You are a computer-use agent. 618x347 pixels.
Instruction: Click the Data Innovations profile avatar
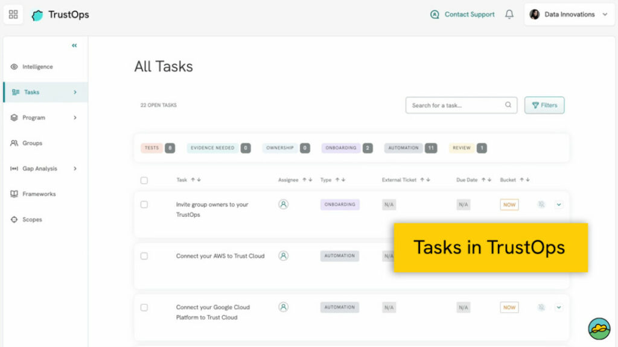tap(535, 14)
